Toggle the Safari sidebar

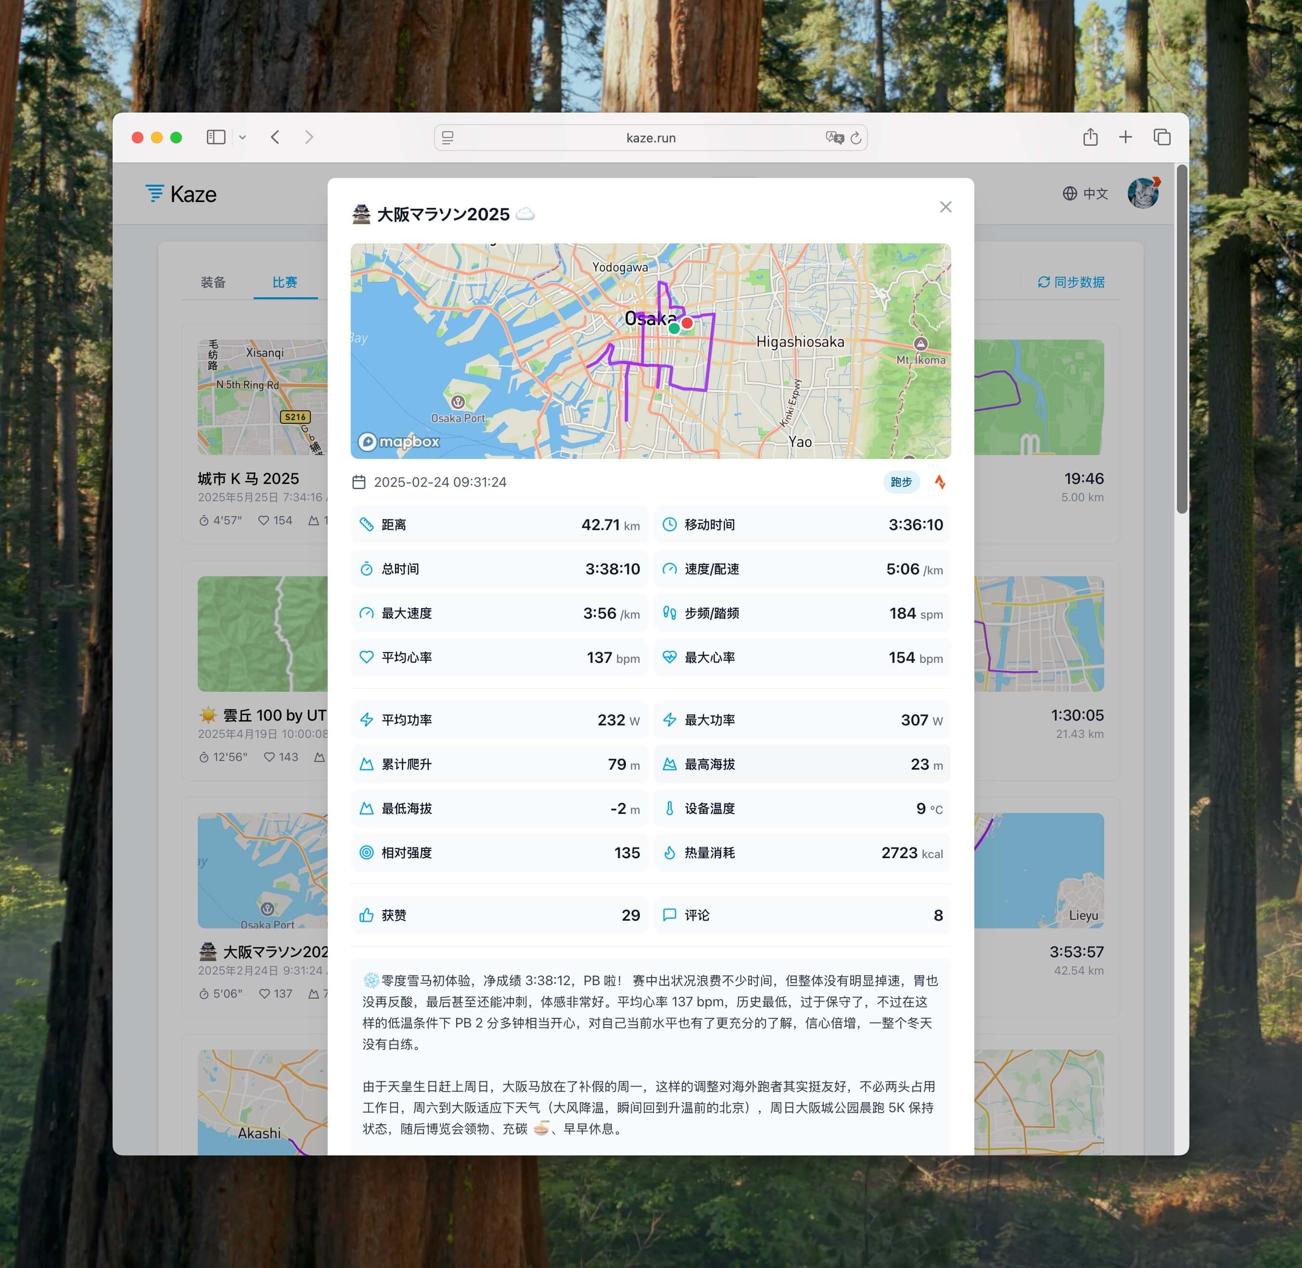[216, 137]
